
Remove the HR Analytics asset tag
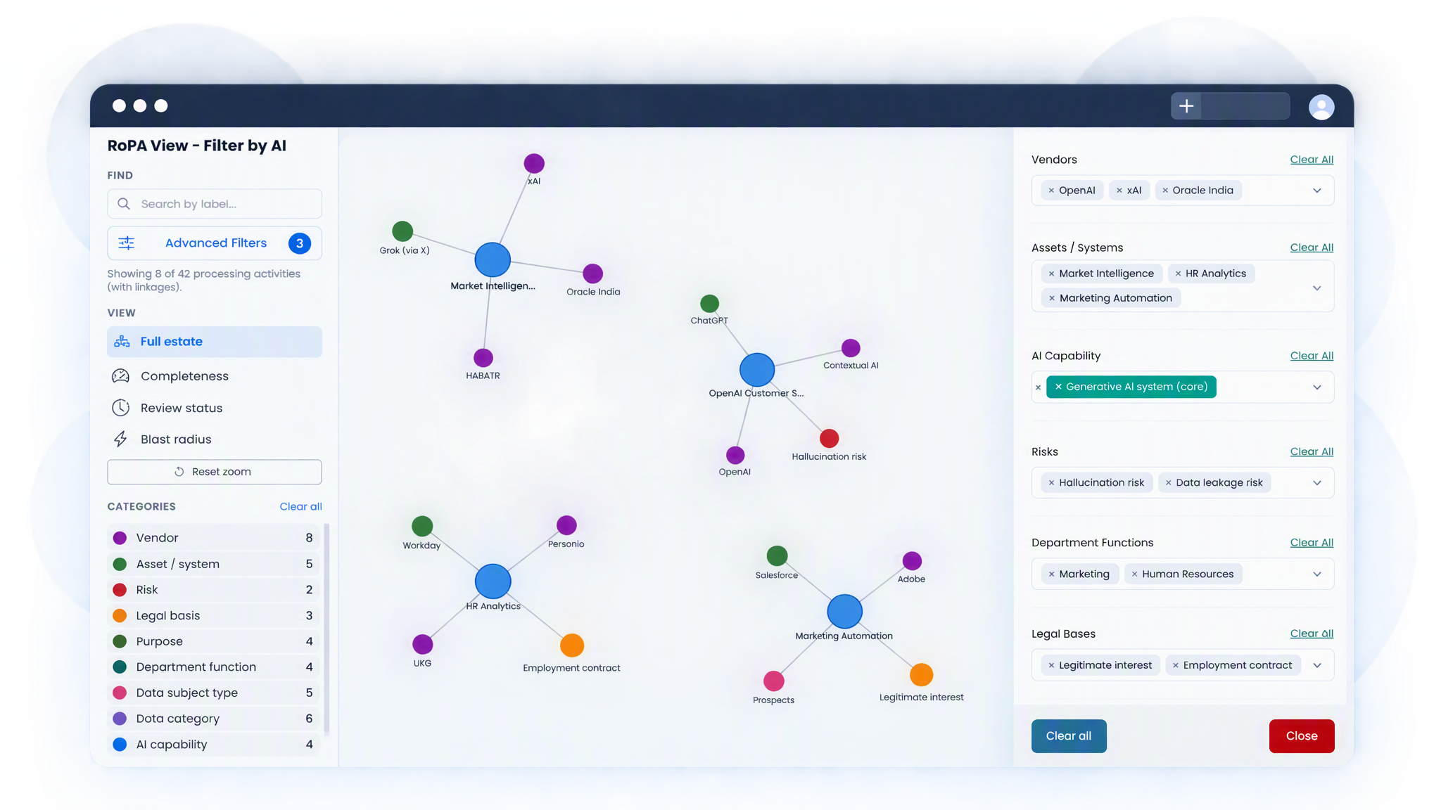(x=1178, y=274)
